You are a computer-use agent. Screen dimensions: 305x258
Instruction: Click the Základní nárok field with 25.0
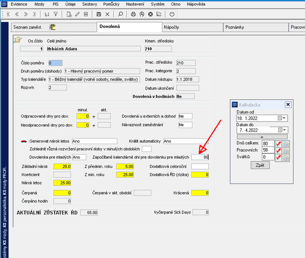click(x=62, y=167)
